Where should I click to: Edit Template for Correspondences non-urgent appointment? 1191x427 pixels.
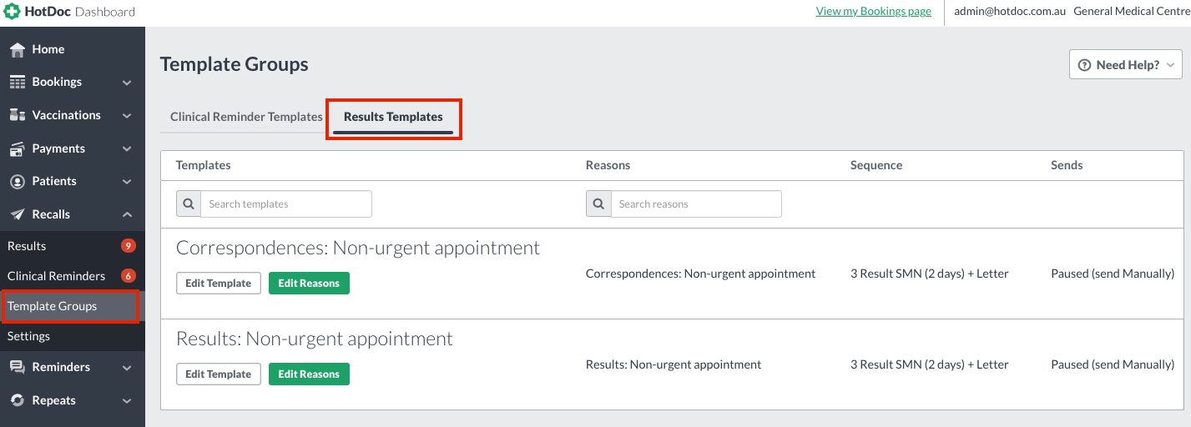[x=219, y=284]
